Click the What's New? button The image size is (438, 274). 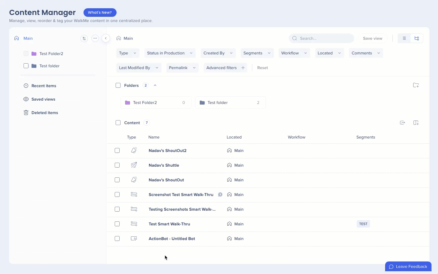[x=100, y=13]
